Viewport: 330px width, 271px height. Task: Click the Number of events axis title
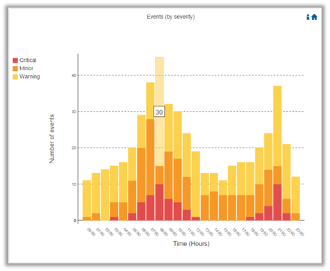52,139
